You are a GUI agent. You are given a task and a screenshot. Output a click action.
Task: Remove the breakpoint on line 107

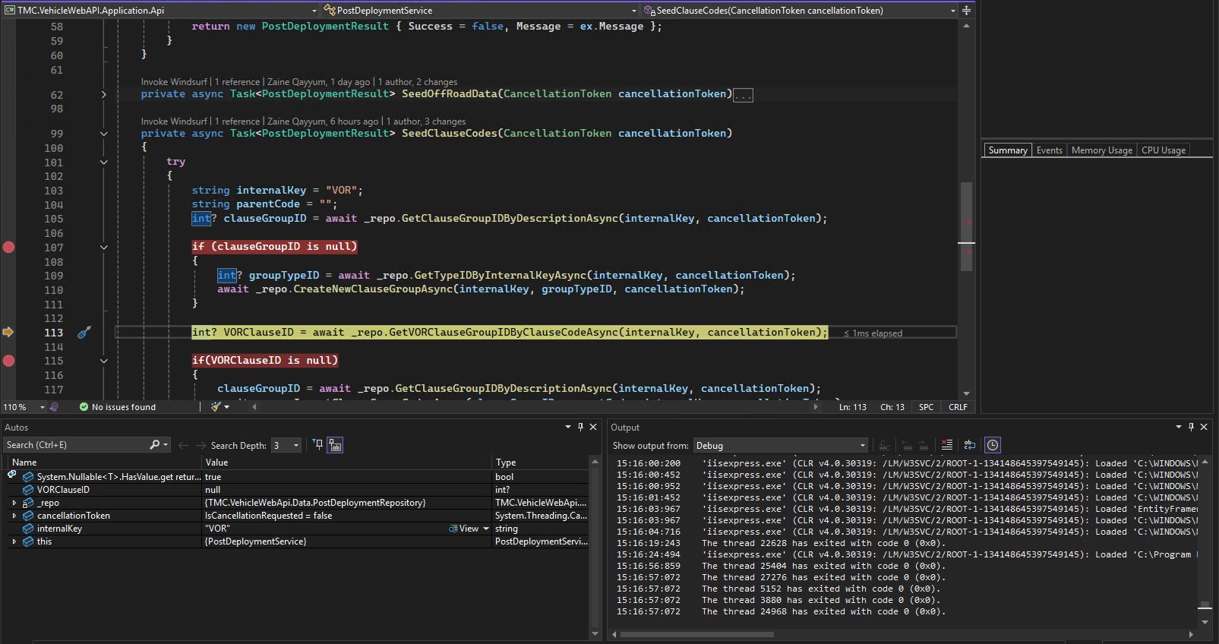click(8, 247)
